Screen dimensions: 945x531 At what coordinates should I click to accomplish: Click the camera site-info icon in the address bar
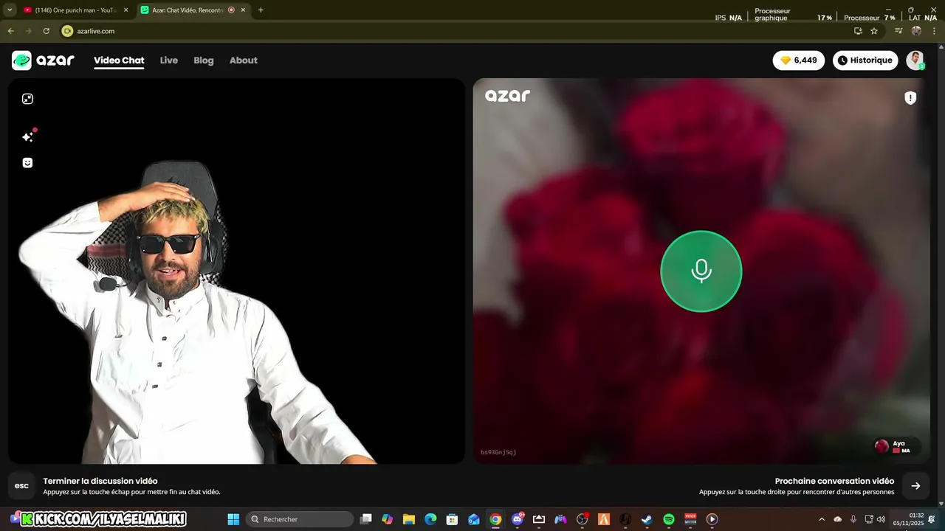67,31
